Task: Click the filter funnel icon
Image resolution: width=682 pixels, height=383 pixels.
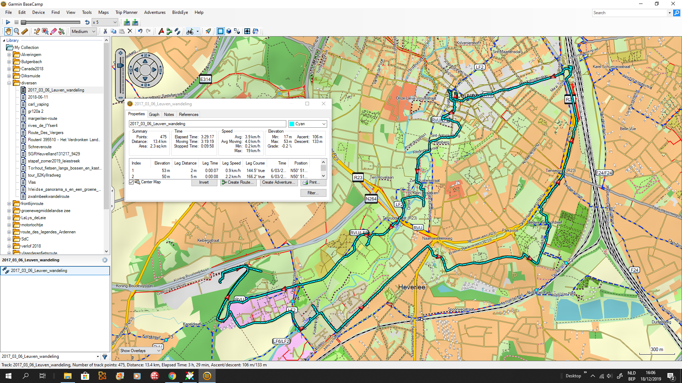Action: point(105,356)
